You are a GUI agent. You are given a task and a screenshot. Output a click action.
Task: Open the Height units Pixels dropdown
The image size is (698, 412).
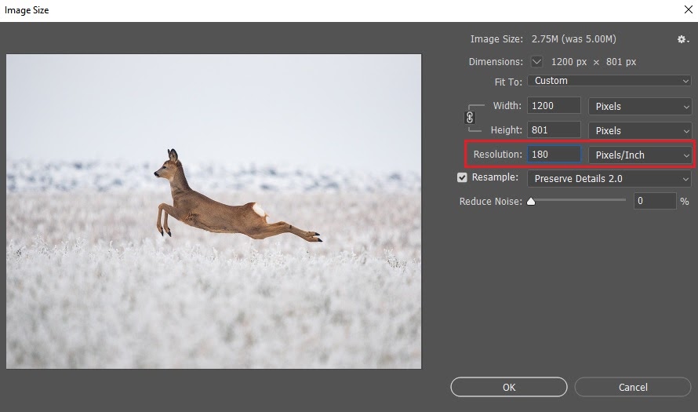[640, 130]
